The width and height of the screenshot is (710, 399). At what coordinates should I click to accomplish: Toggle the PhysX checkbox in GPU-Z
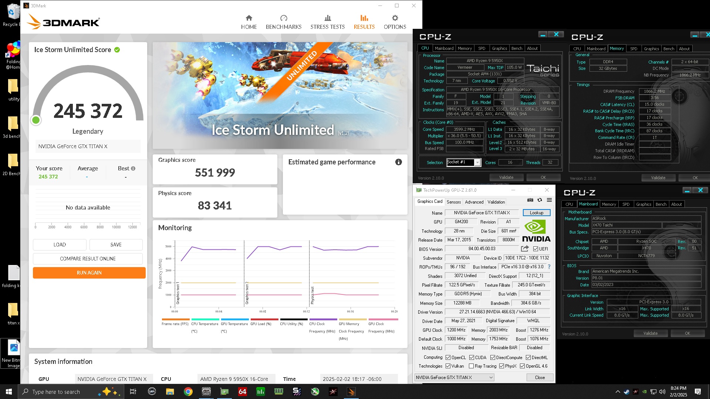[501, 366]
